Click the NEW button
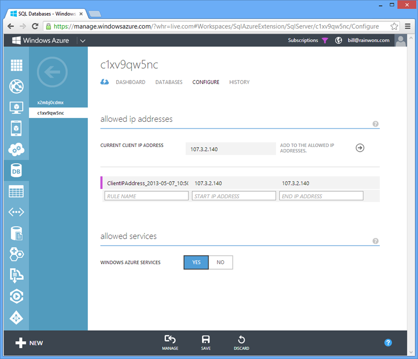Viewport: 418px width, 359px height. tap(29, 343)
